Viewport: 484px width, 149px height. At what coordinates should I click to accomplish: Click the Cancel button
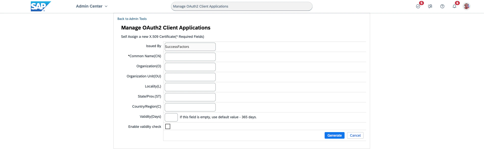tap(355, 135)
